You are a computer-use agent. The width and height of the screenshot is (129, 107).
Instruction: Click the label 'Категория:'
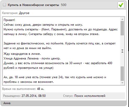click(10, 13)
